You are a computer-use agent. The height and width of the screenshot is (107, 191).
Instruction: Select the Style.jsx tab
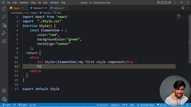coord(38,8)
